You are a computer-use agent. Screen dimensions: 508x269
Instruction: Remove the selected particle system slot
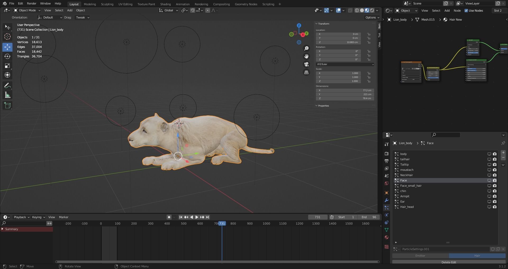(503, 158)
